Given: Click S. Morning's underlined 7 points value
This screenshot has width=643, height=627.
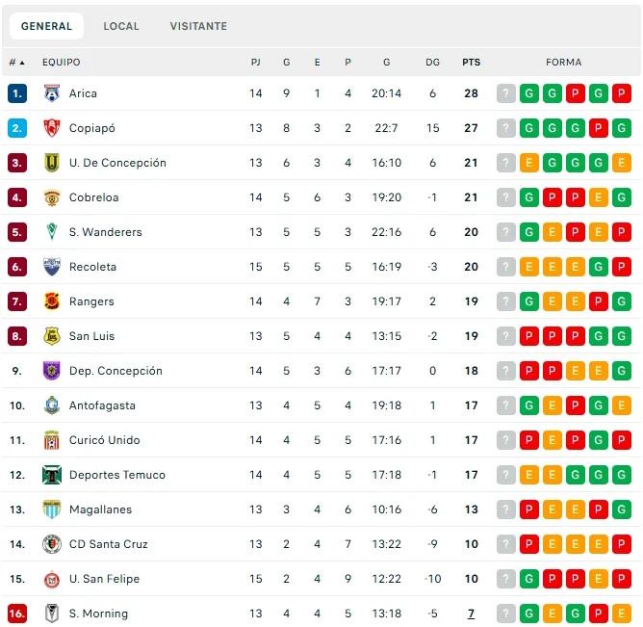Looking at the screenshot, I should click(x=471, y=614).
